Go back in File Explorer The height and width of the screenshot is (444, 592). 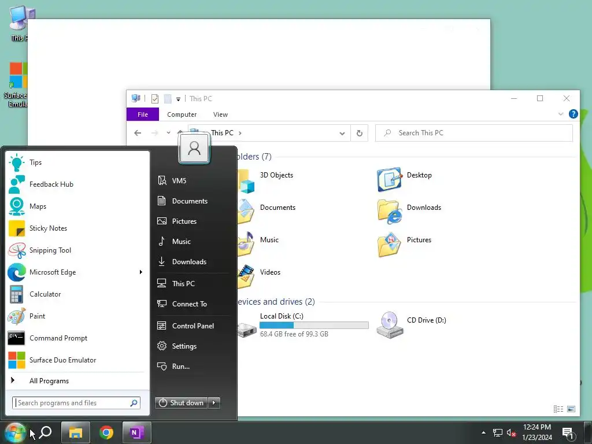[138, 133]
